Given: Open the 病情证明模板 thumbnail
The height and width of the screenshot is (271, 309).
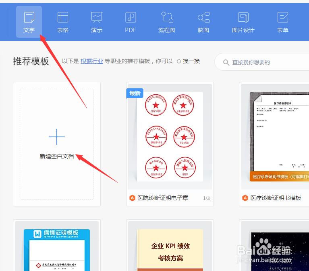Looking at the screenshot, I should point(57,246).
